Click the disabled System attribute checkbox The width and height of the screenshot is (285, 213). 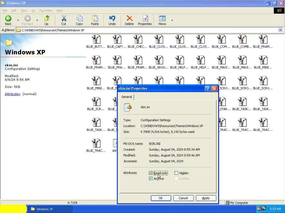click(176, 179)
